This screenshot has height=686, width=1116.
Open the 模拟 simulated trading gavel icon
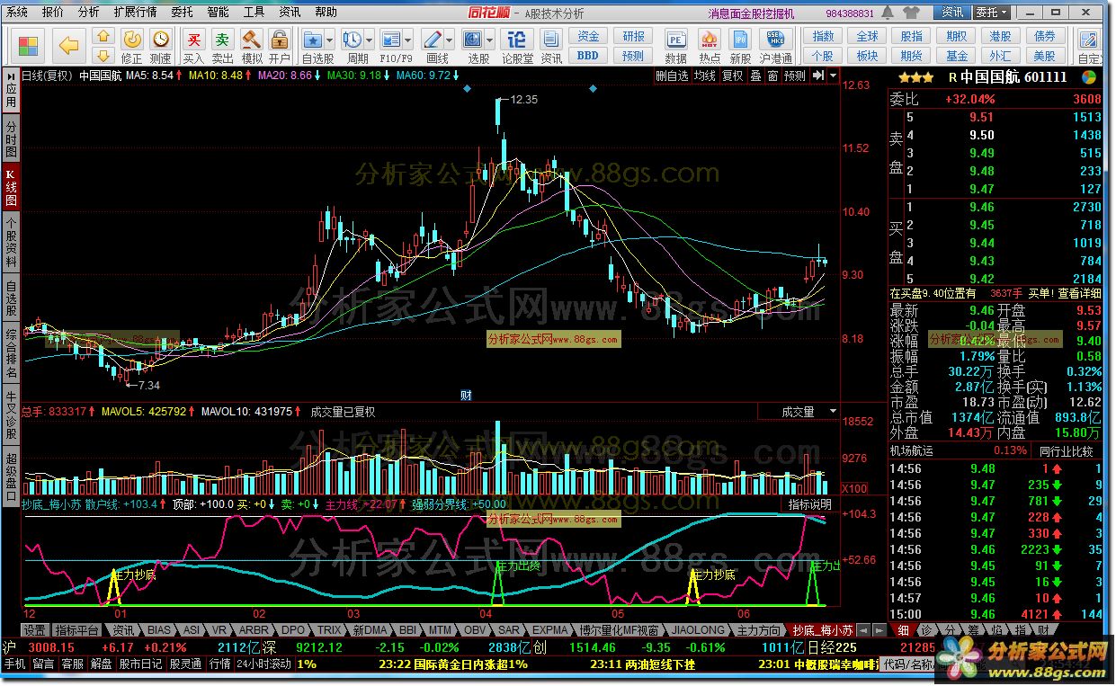pyautogui.click(x=252, y=39)
